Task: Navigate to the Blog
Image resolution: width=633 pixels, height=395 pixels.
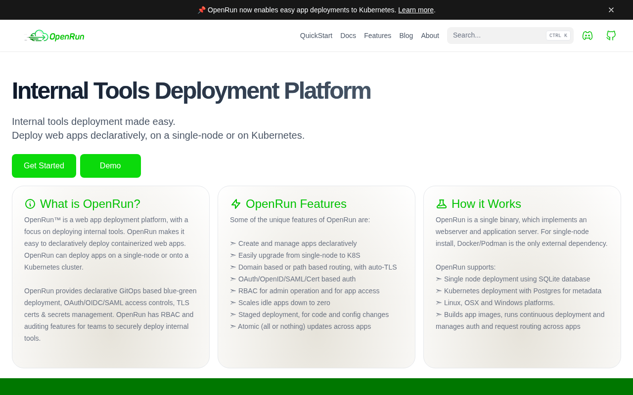Action: pyautogui.click(x=406, y=36)
